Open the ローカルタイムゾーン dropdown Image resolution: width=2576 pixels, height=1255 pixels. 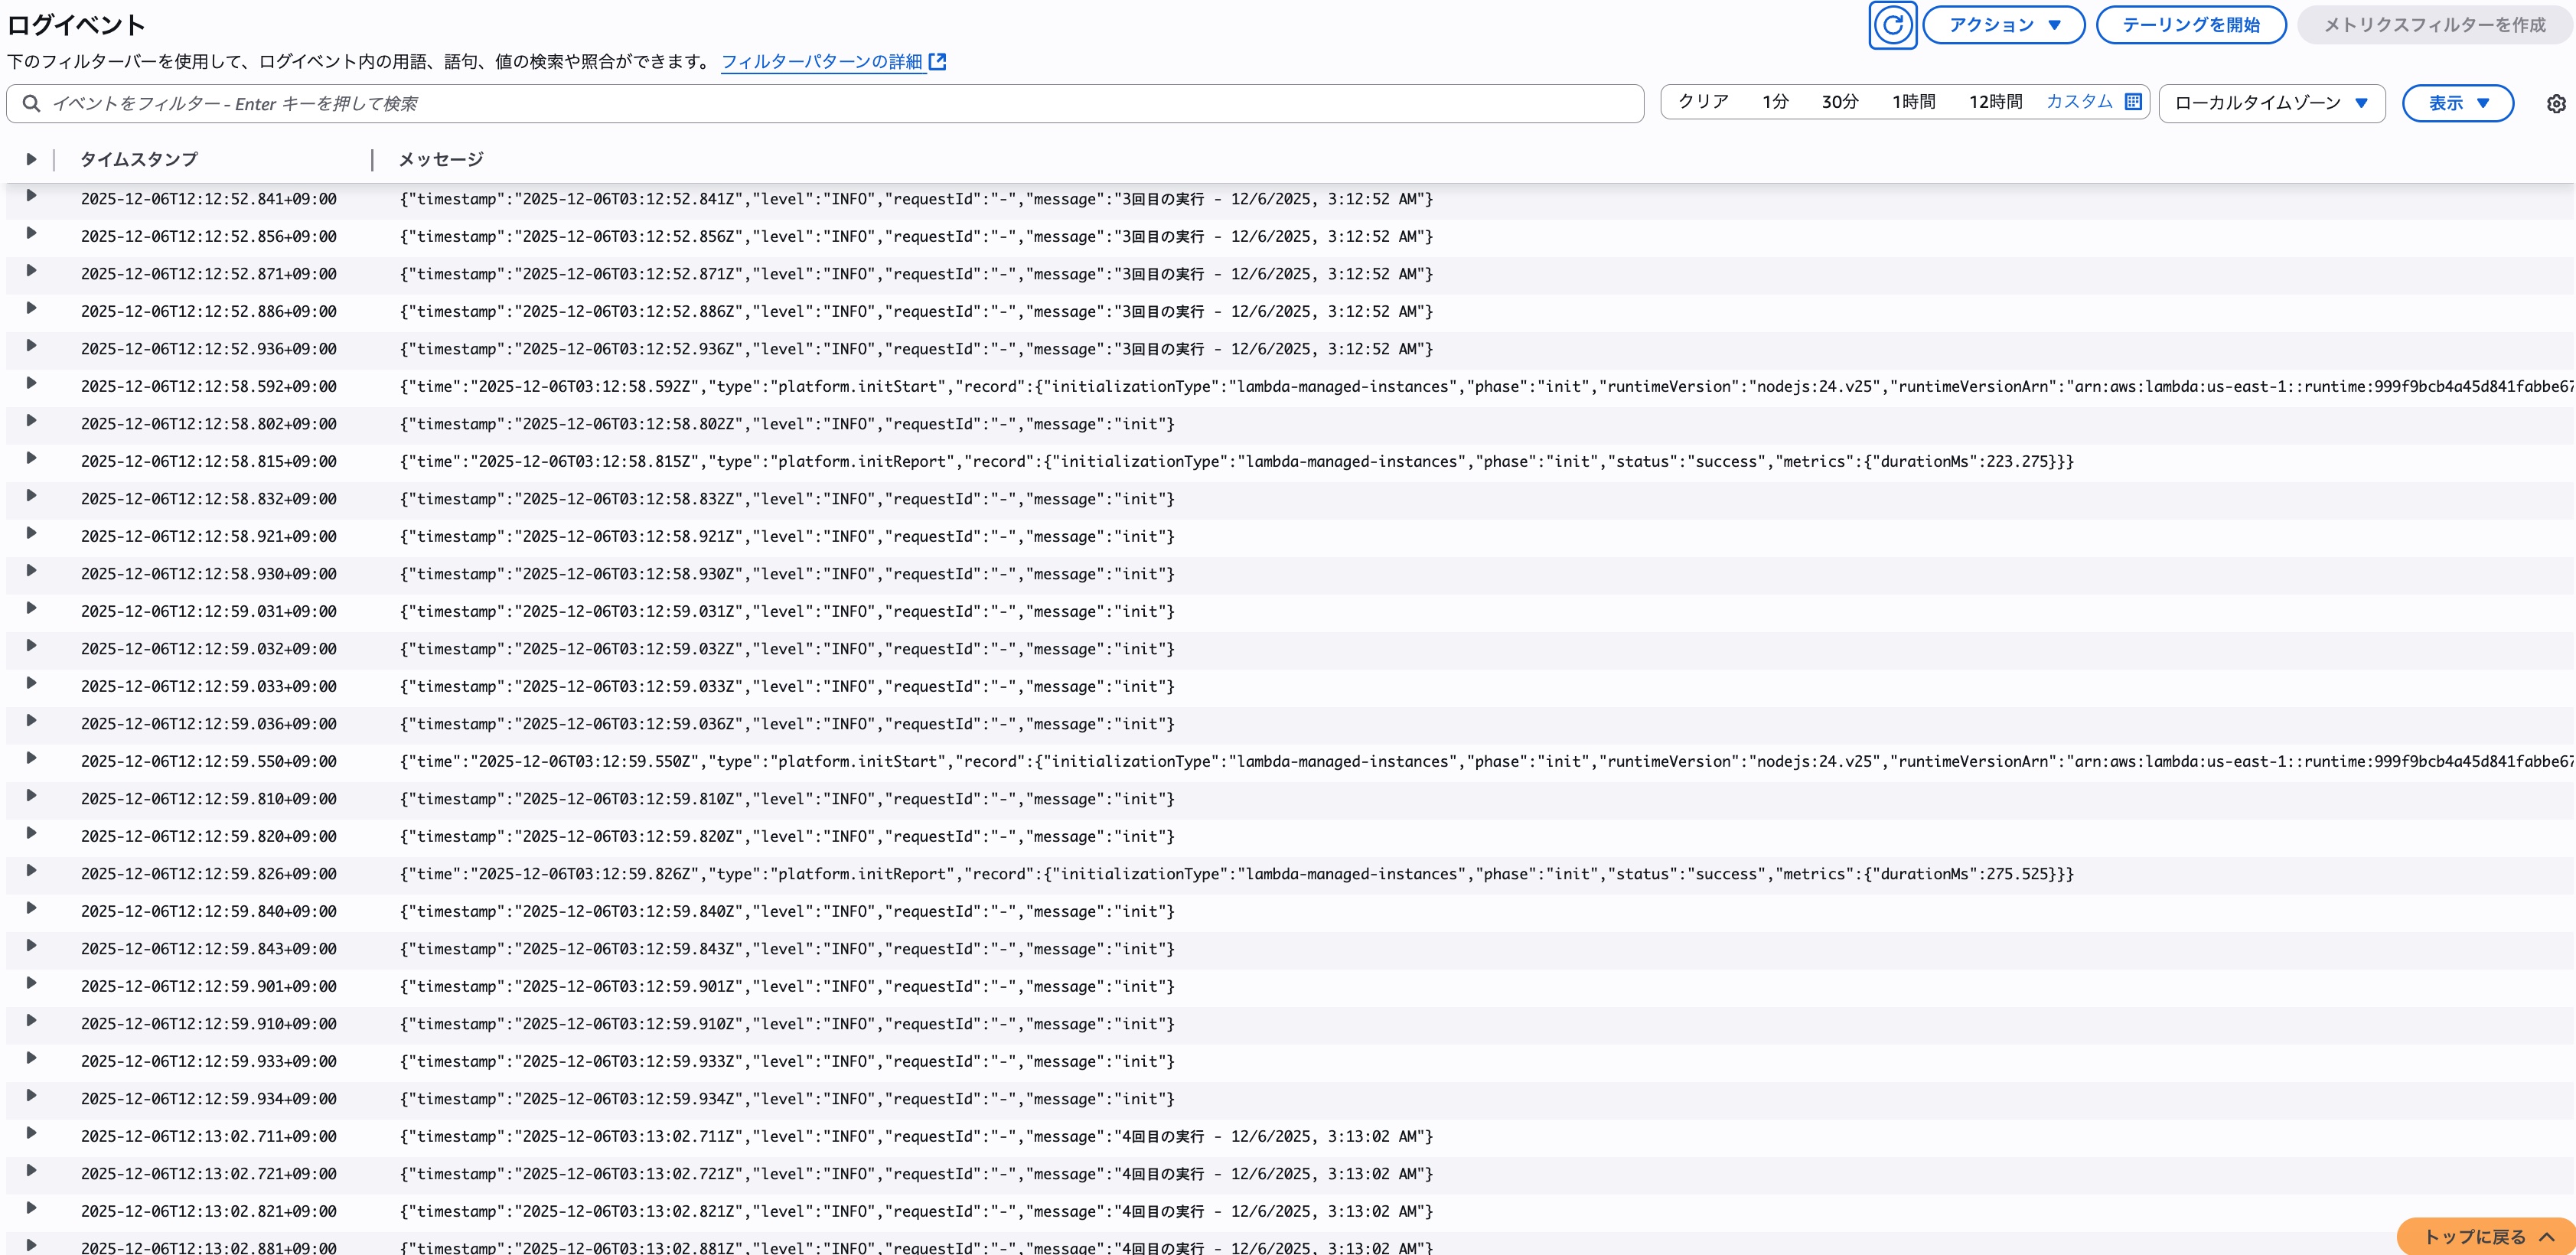2270,101
